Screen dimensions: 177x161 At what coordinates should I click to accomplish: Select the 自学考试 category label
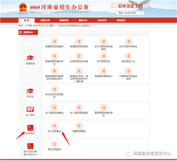pyautogui.click(x=30, y=133)
